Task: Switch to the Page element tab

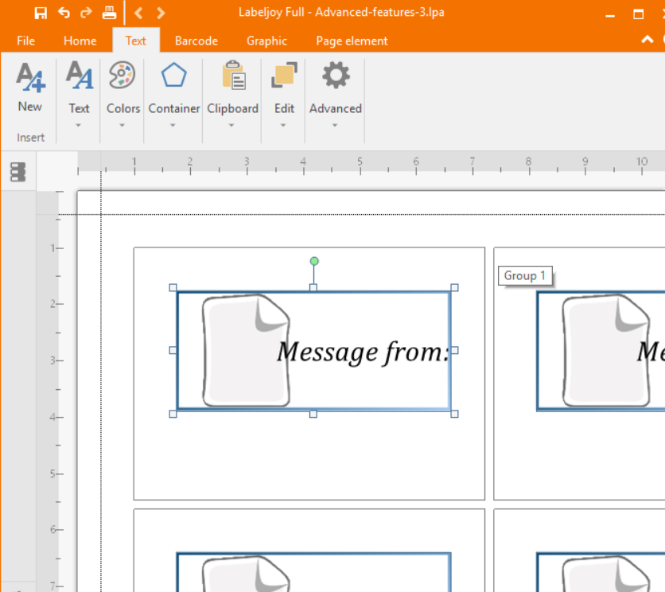Action: click(352, 41)
